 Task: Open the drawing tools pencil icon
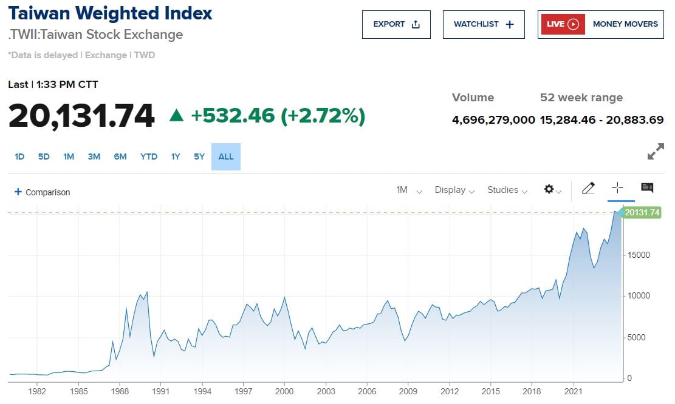tap(588, 189)
